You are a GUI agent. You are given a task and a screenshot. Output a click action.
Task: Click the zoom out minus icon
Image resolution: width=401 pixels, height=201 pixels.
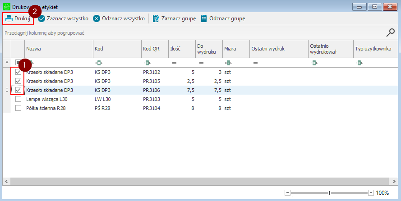287,192
